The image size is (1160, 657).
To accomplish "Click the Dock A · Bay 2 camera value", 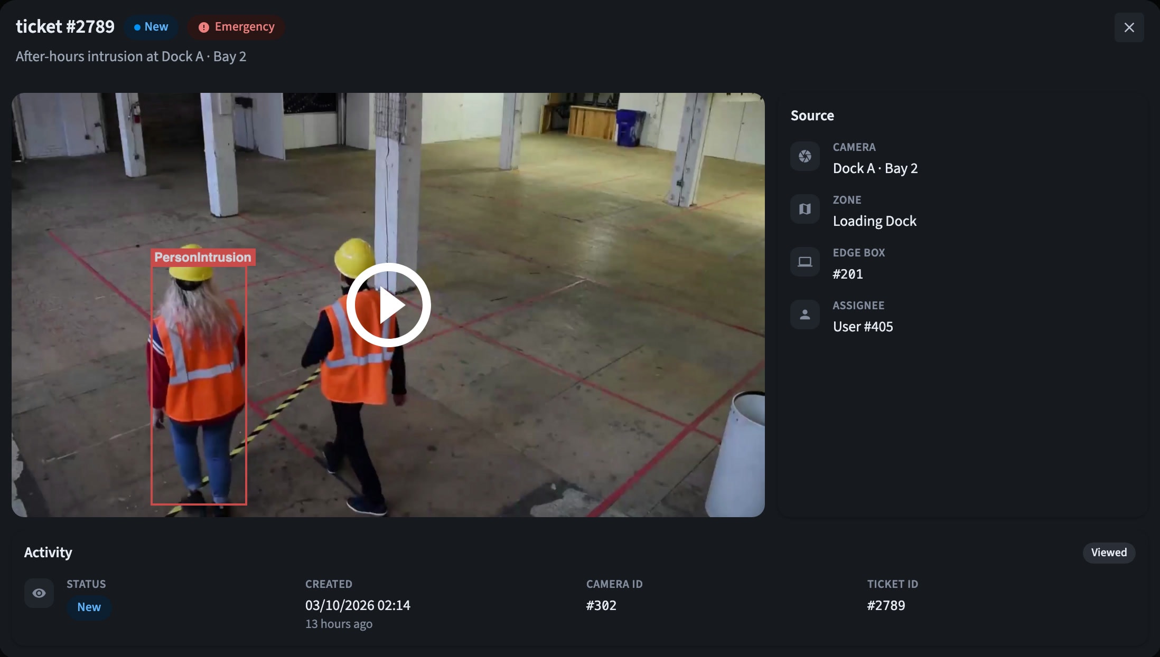I will (x=875, y=168).
